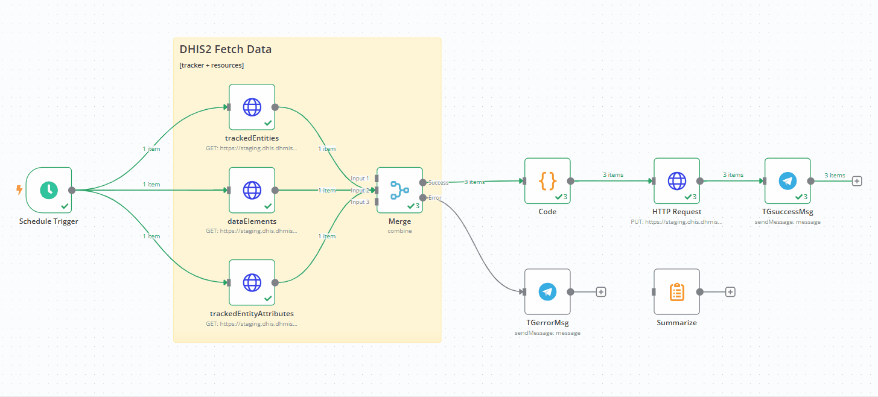Click the [tracker + resources] note text
The image size is (878, 397).
tap(212, 65)
